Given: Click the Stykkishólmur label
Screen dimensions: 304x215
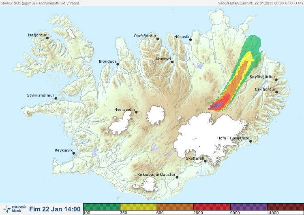Looking at the screenshot, I should 41,95.
